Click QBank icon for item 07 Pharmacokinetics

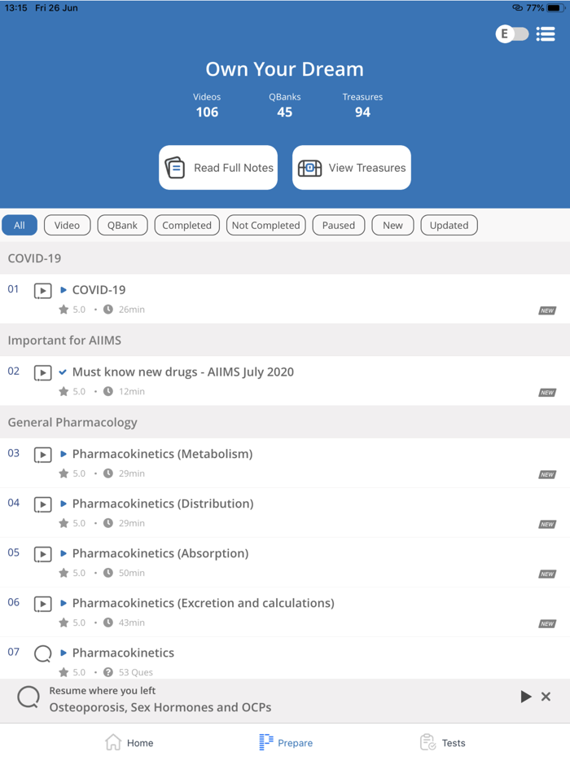(42, 653)
